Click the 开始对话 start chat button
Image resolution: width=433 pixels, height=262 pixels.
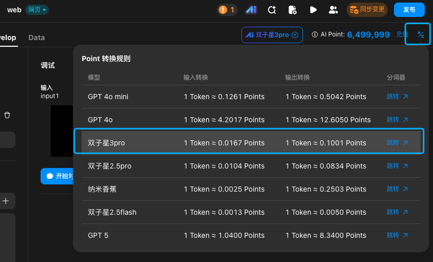point(57,176)
